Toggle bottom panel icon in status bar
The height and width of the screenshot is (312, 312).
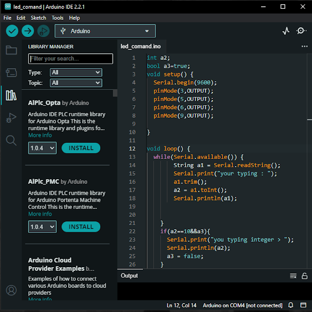click(303, 305)
